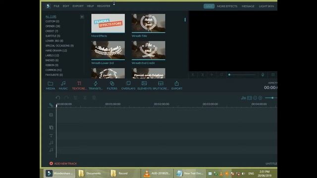The width and height of the screenshot is (317, 178).
Task: Click Add New Track
Action: [x=63, y=164]
